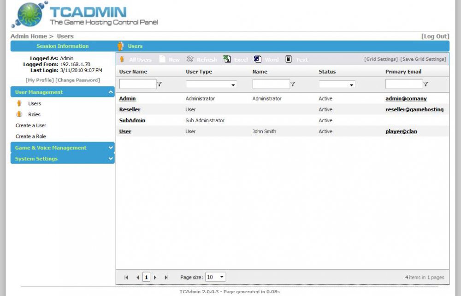Export grid via Text icon

tap(289, 59)
